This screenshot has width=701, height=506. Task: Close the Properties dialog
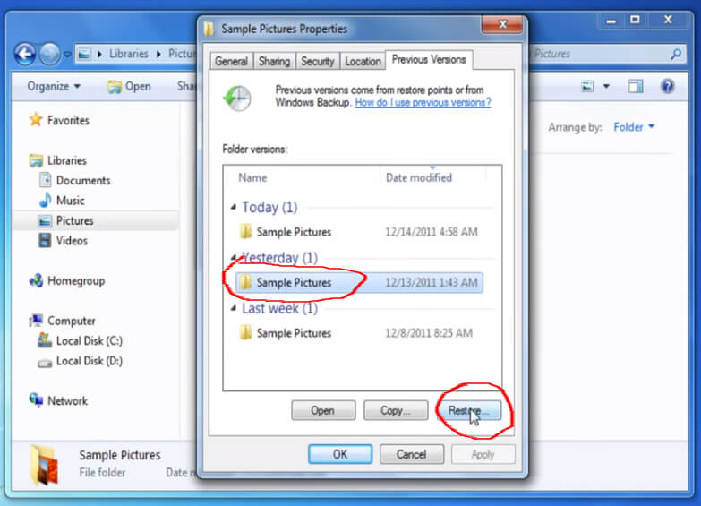point(502,24)
